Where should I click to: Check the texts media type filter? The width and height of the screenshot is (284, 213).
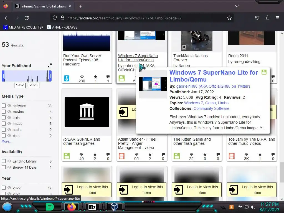[x=4, y=118]
